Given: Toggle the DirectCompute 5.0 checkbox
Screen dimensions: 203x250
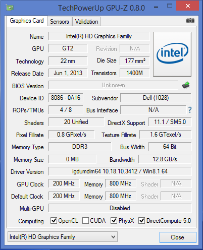Looking at the screenshot, I should pyautogui.click(x=141, y=220).
